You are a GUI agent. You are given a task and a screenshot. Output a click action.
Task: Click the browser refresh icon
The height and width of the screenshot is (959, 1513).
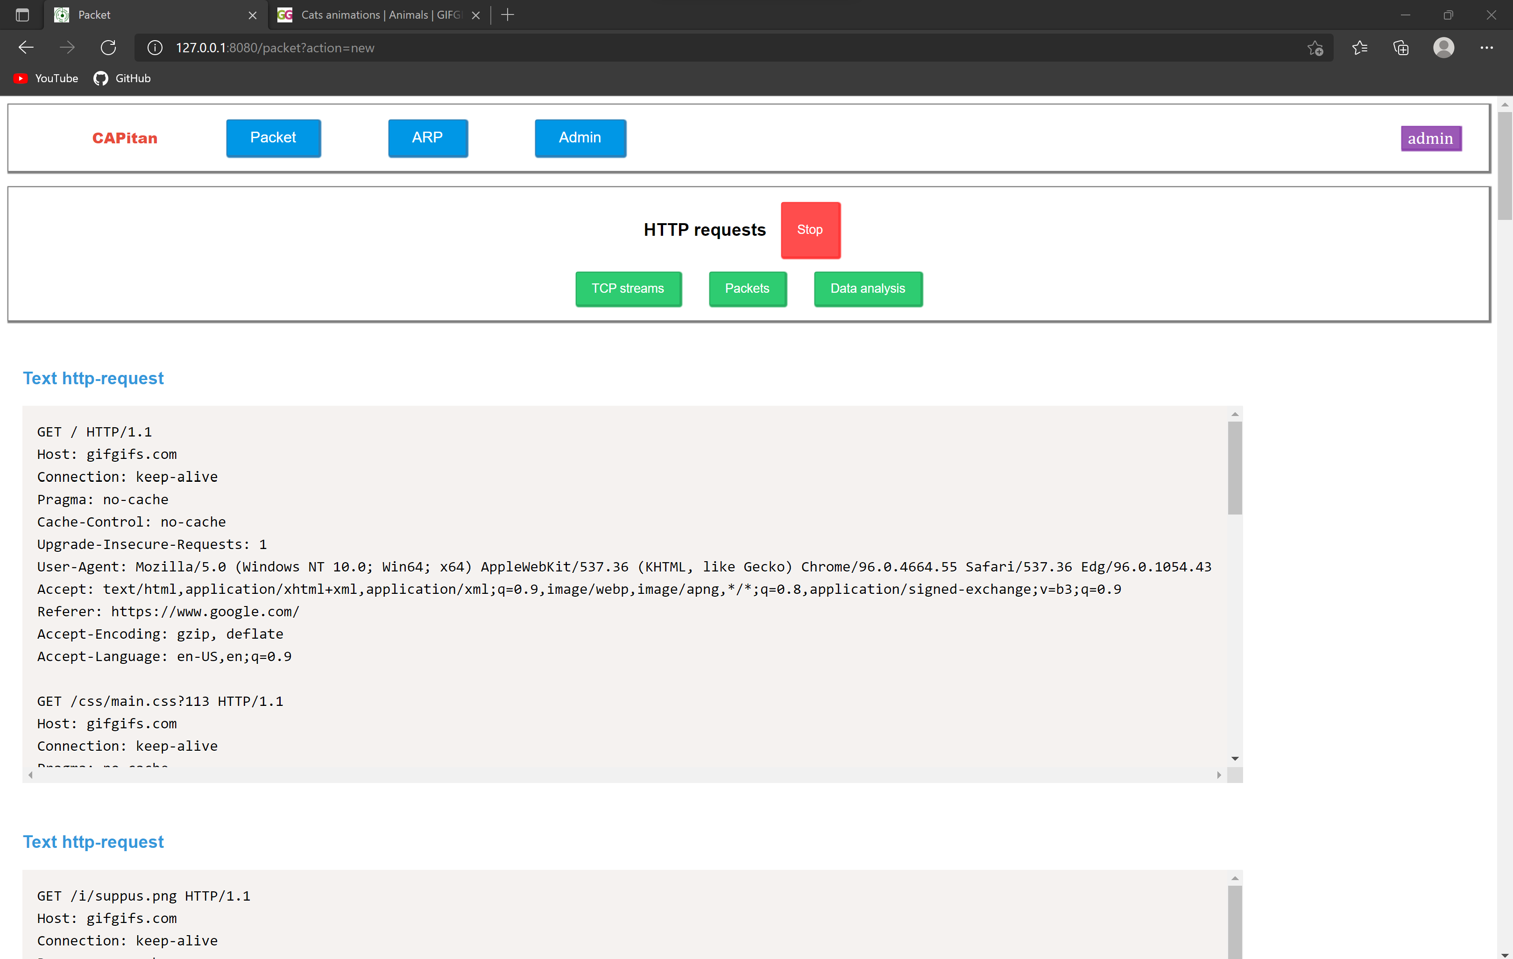coord(108,48)
